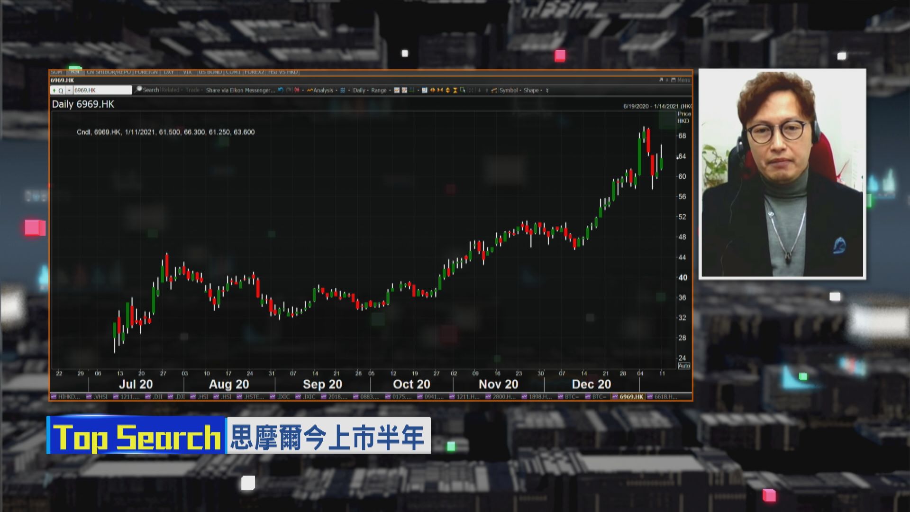Toggle the green query arrow beside 6969.HK field

tap(54, 90)
